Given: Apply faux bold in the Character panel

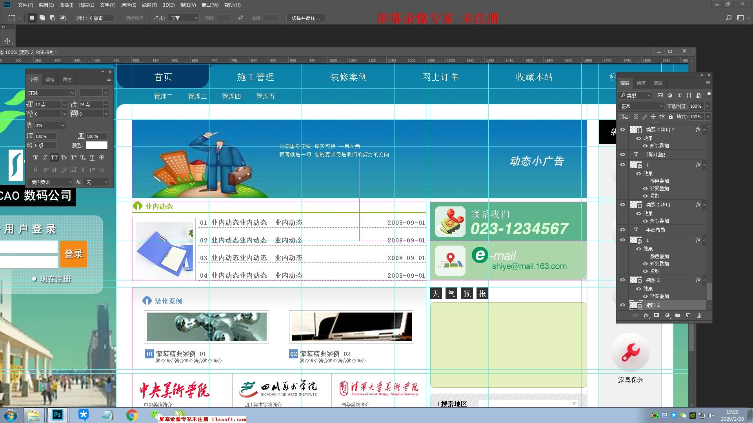Looking at the screenshot, I should 36,157.
